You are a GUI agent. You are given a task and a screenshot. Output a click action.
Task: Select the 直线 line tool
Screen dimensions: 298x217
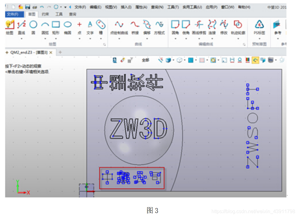tap(22, 27)
